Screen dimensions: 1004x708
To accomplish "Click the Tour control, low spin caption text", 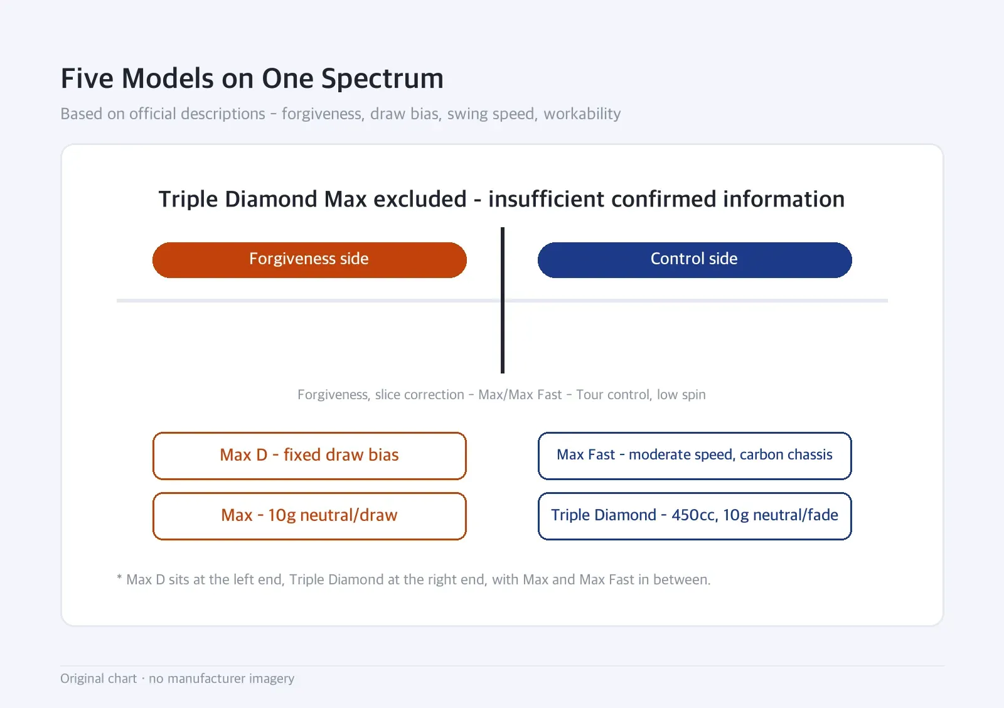I will [x=641, y=395].
